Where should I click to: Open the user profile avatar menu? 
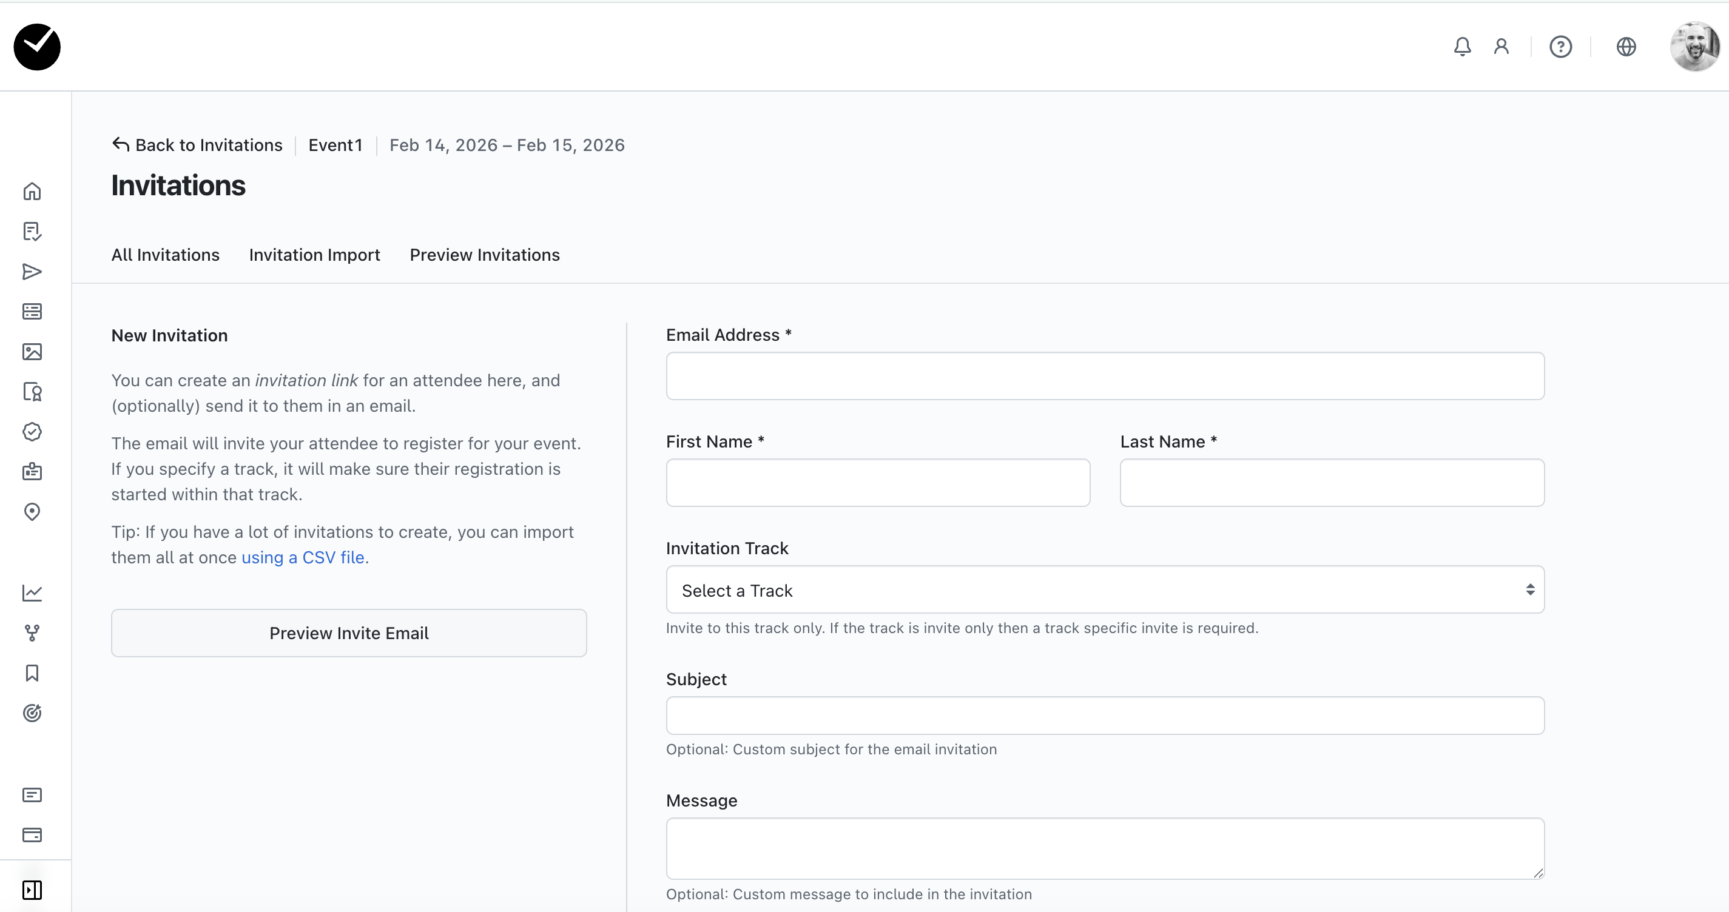1694,47
